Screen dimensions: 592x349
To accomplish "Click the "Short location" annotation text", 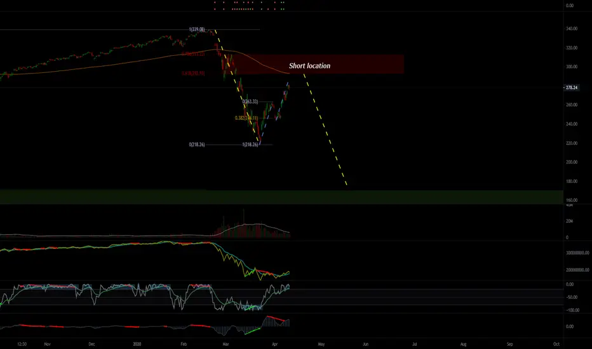I will (x=309, y=65).
